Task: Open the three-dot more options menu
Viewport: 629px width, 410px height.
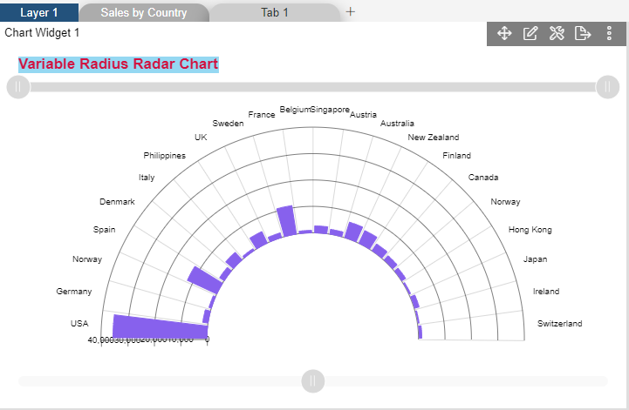Action: pyautogui.click(x=609, y=33)
